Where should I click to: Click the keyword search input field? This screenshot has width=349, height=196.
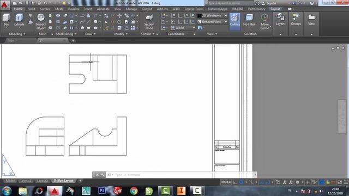(x=230, y=3)
